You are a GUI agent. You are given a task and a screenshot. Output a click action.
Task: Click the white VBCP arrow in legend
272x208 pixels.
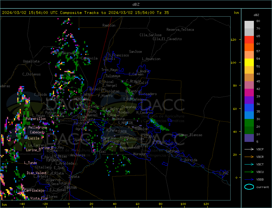[x=249, y=149]
